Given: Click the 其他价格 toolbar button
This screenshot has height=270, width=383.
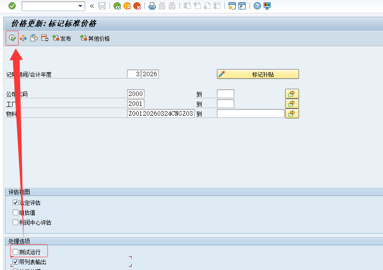Looking at the screenshot, I should click(x=95, y=39).
